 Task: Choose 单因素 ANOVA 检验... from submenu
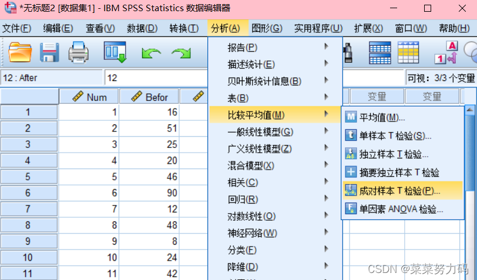pos(402,209)
